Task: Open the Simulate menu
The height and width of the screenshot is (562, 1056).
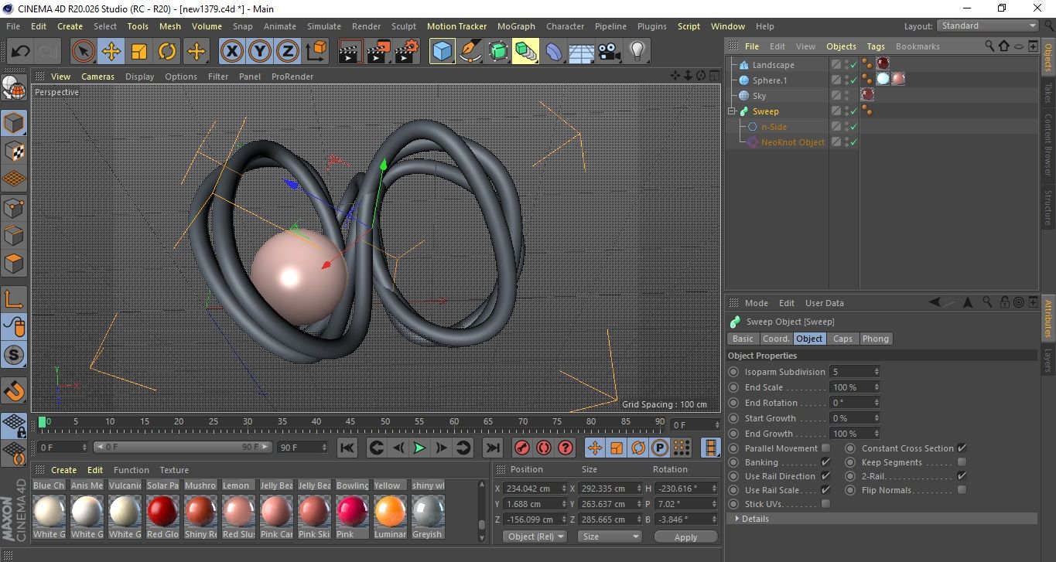Action: point(324,26)
